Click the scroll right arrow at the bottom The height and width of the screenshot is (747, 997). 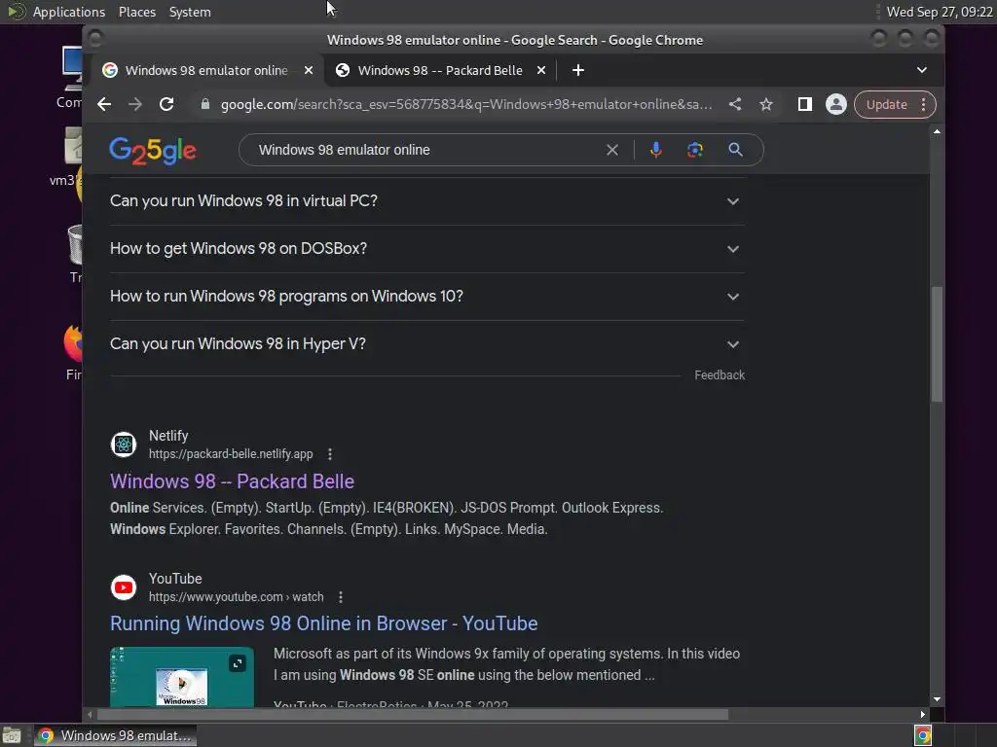click(x=923, y=715)
